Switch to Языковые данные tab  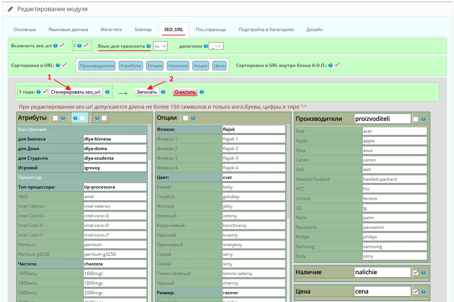point(69,30)
